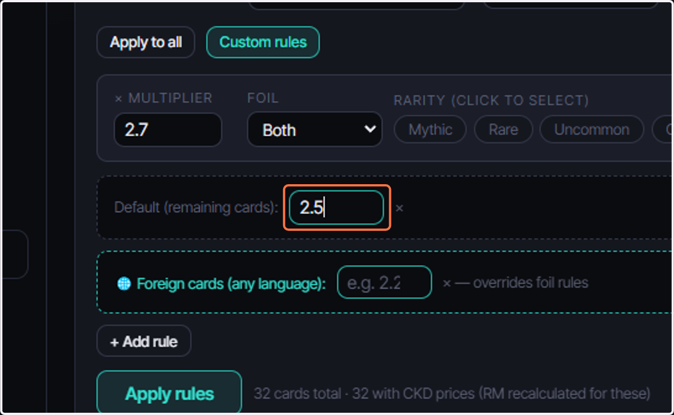674x415 pixels.
Task: Click the Default remaining cards field with 2.5
Action: (x=336, y=208)
